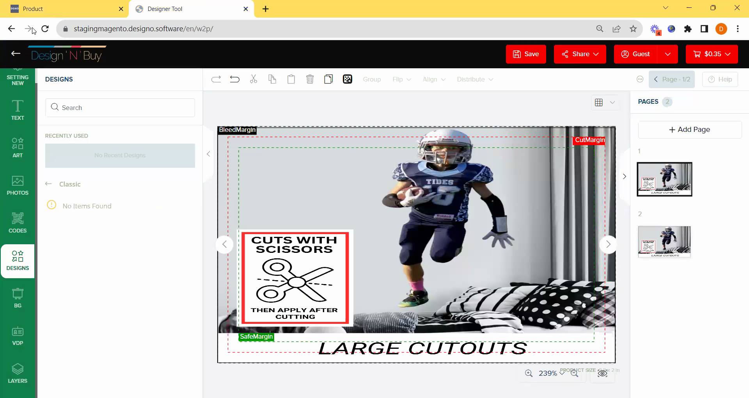
Task: Toggle the checkered transparency icon in toolbar
Action: (347, 80)
